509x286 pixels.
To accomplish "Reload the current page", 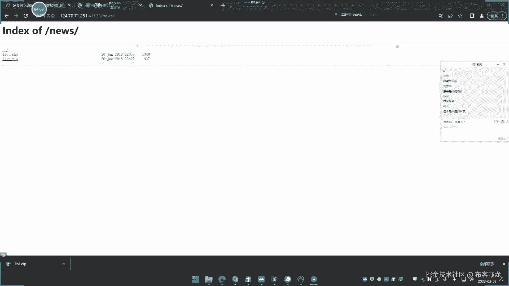I will click(x=26, y=16).
